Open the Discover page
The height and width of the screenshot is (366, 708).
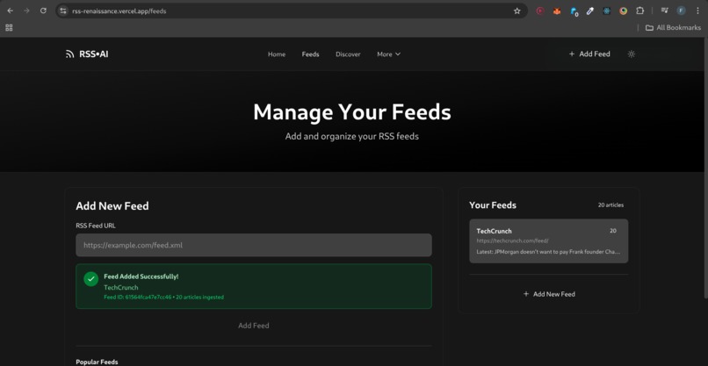point(348,54)
